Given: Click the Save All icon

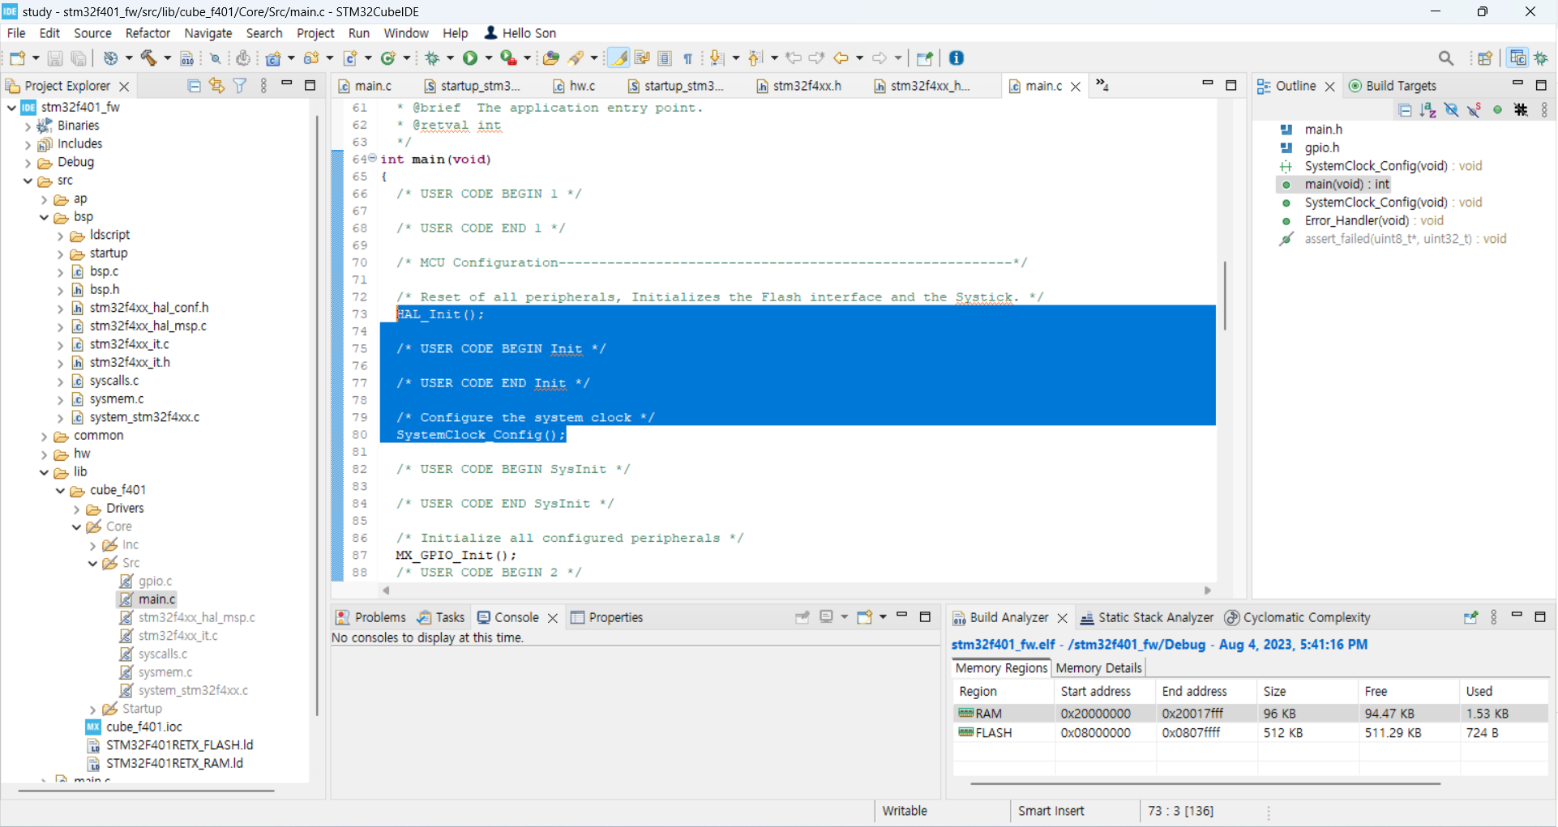Looking at the screenshot, I should (x=79, y=58).
